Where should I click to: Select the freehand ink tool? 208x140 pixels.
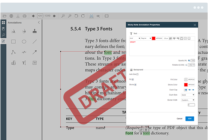pyautogui.click(x=24, y=52)
